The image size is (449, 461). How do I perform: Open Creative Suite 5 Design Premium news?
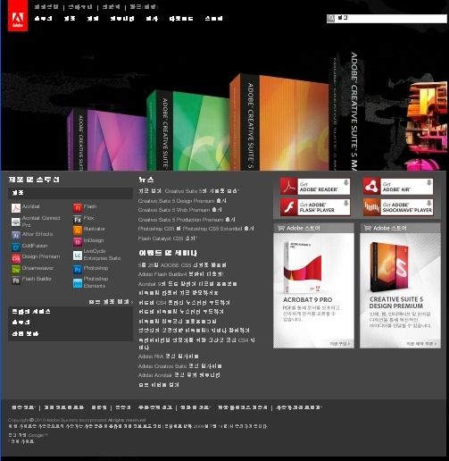coord(182,201)
